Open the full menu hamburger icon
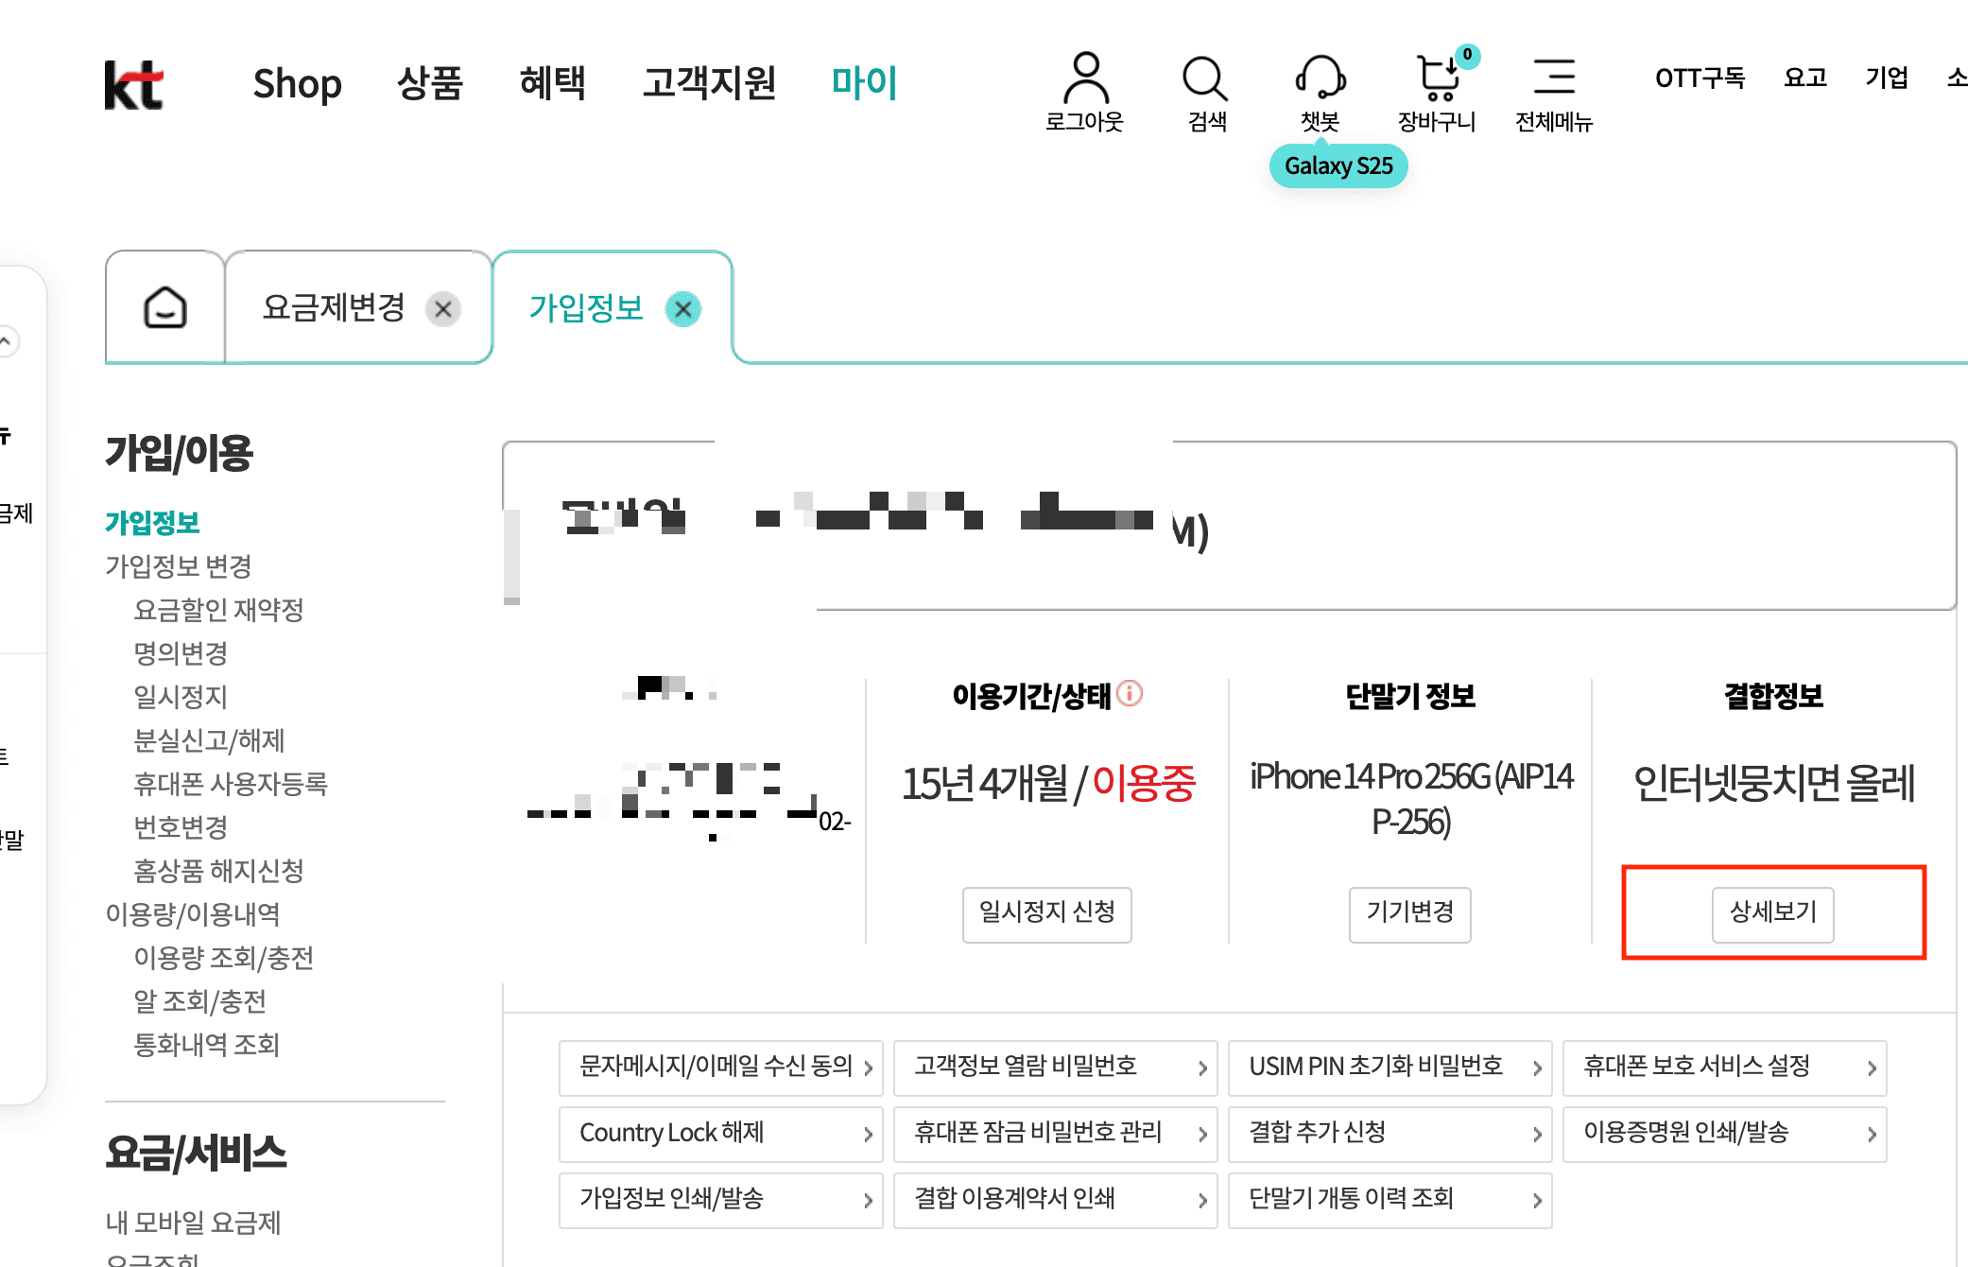The width and height of the screenshot is (1968, 1267). pyautogui.click(x=1553, y=78)
